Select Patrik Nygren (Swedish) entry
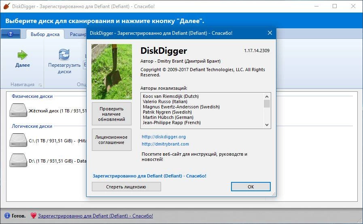 point(167,112)
